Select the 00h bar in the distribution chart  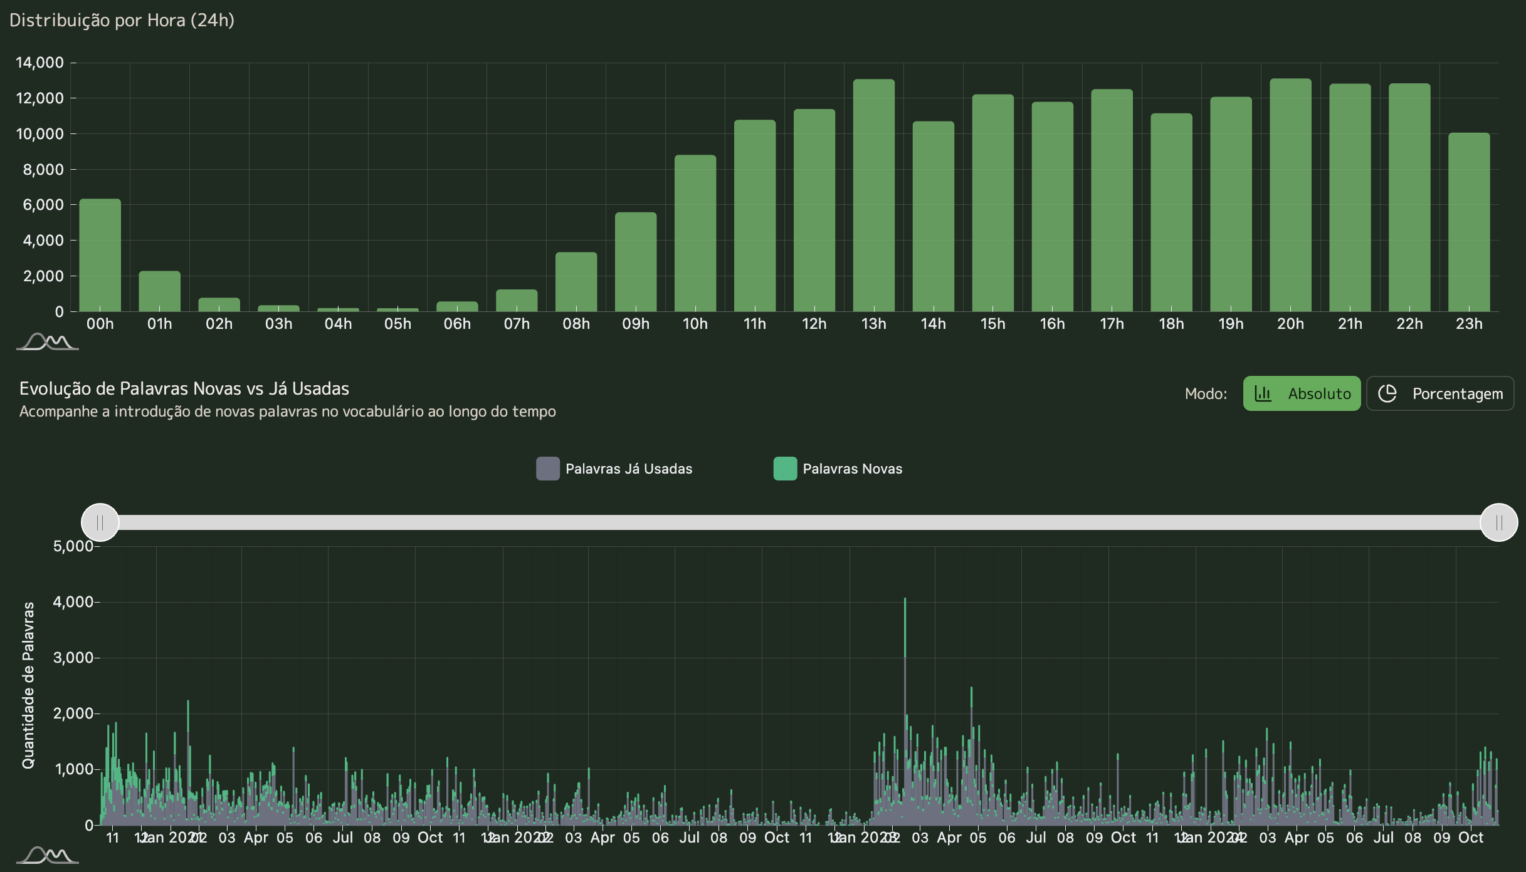100,255
